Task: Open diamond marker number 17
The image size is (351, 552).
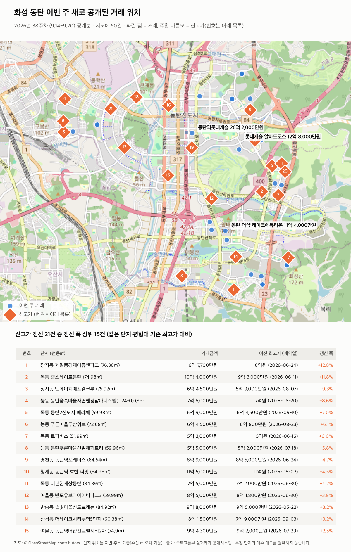Action: (288, 257)
